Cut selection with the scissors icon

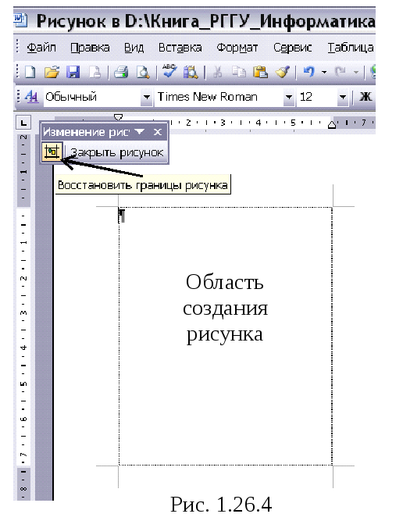[218, 73]
